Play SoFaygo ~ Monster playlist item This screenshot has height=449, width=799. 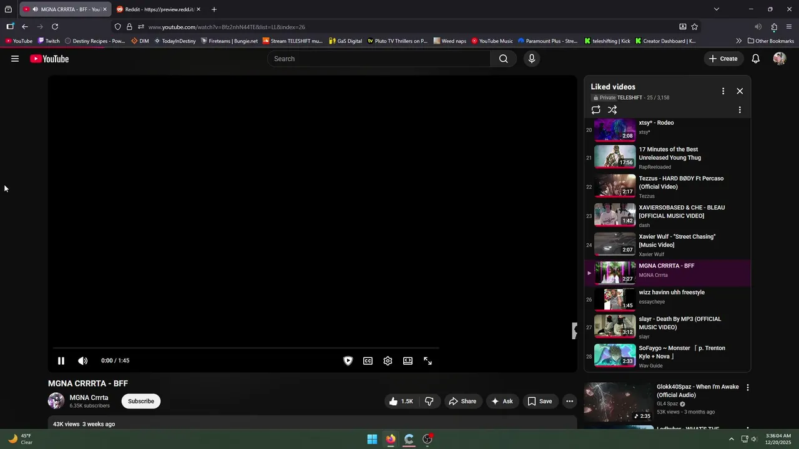coord(667,357)
